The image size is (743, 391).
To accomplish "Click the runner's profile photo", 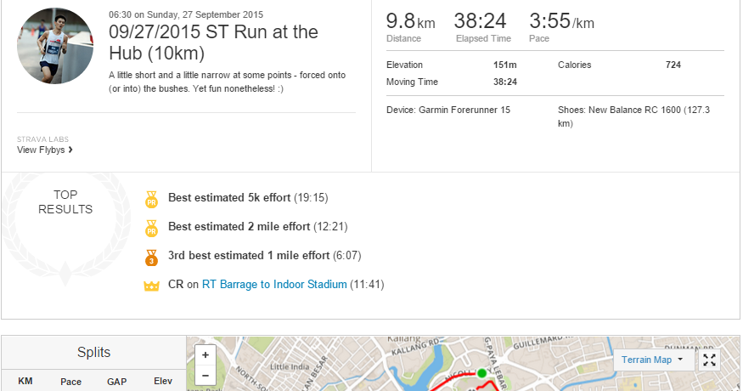I will pos(55,46).
